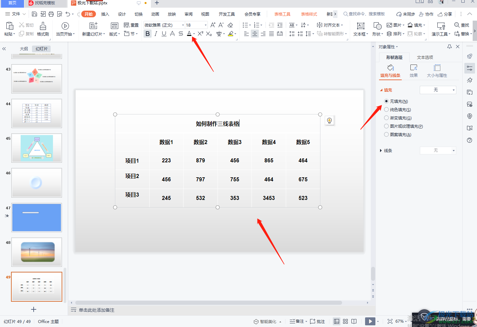Open the 设计 ribbon tab
This screenshot has height=327, width=477.
[x=122, y=14]
